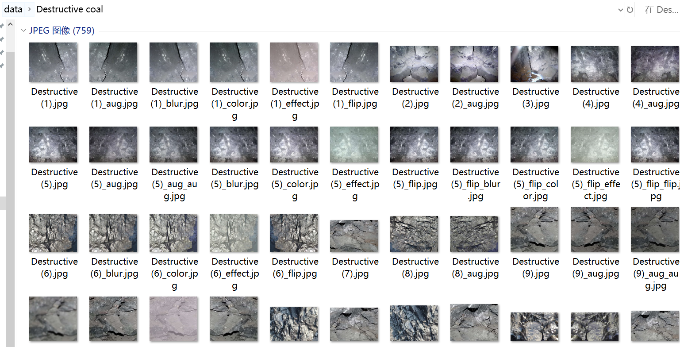Select Destructive (9).jpg thumbnail

pyautogui.click(x=534, y=230)
